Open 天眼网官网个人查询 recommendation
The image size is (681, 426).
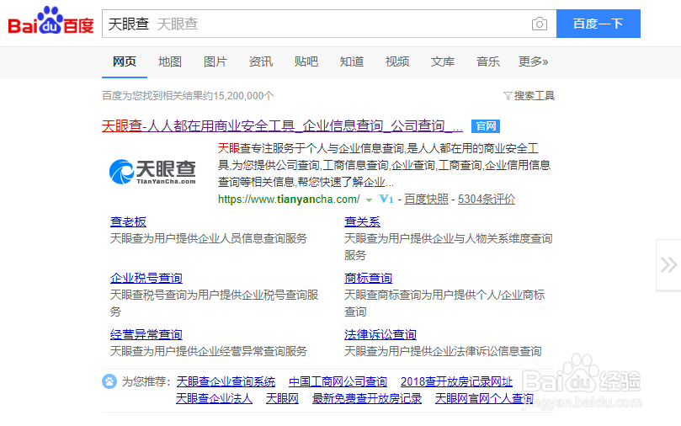coord(484,398)
